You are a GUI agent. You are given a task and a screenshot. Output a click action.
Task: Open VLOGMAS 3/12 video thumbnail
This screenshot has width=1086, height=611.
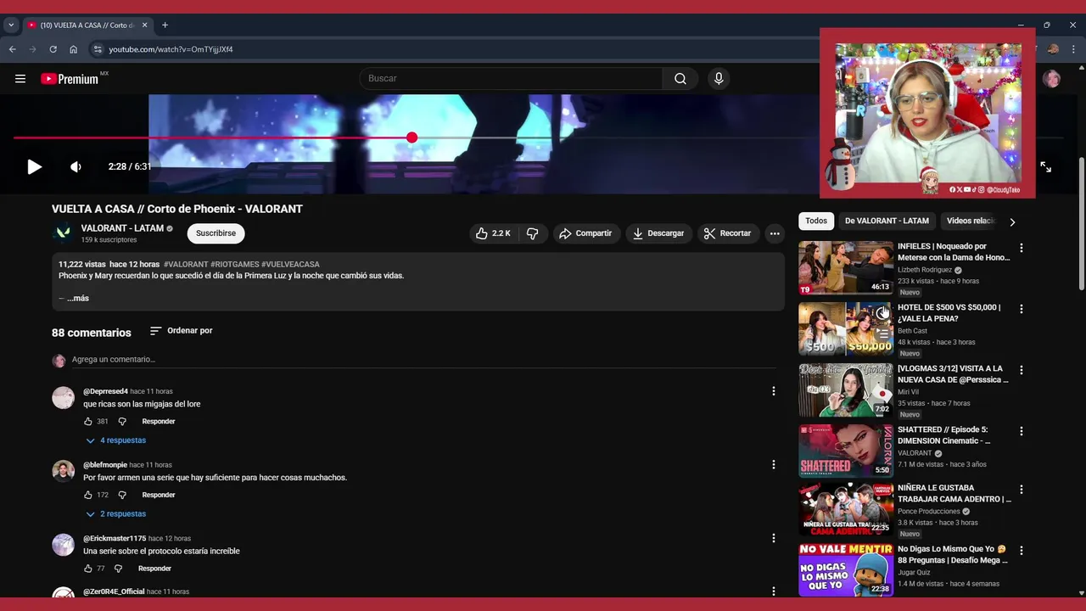tap(846, 390)
